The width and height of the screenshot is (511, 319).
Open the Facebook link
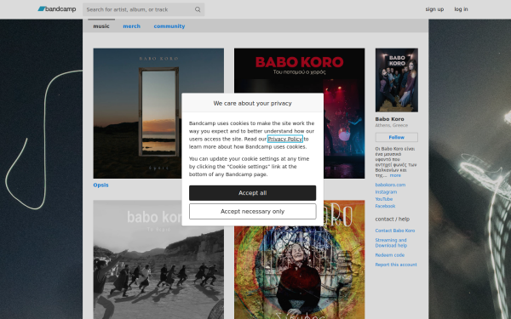pyautogui.click(x=385, y=206)
